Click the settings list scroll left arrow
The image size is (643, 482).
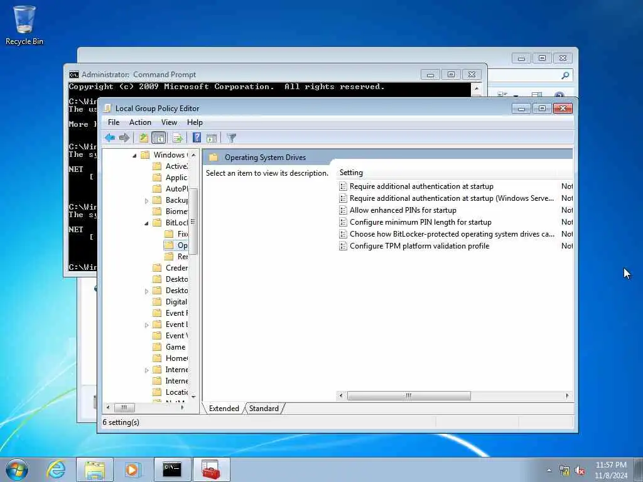(x=341, y=395)
